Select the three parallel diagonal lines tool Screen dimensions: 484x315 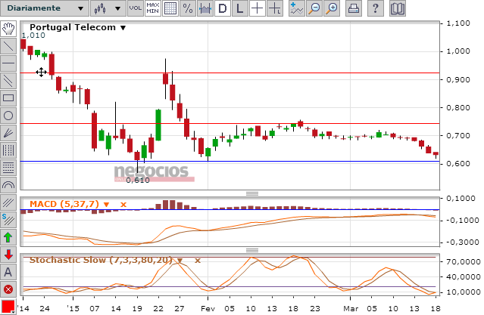[8, 202]
